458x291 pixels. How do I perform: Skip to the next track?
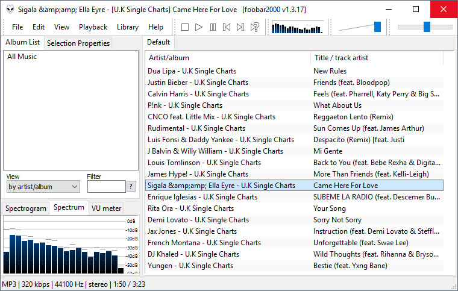(x=240, y=27)
